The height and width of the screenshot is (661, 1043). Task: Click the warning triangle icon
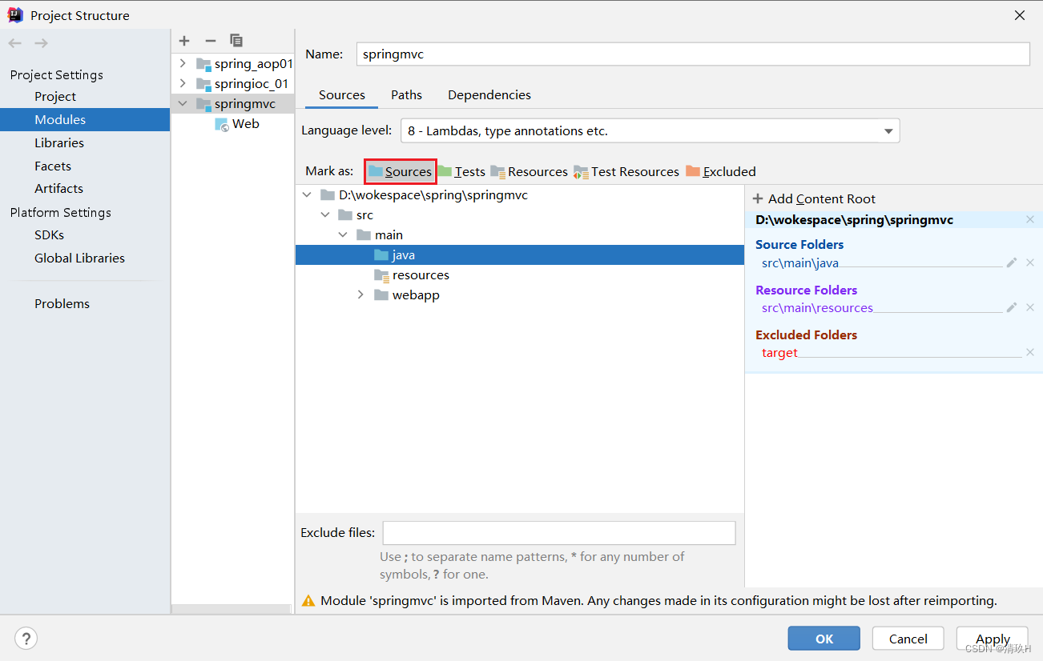[x=308, y=600]
